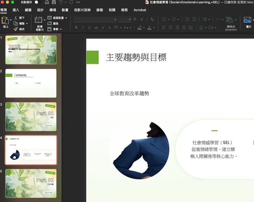
Task: Copy selection with 複製 button
Action: click(x=19, y=23)
